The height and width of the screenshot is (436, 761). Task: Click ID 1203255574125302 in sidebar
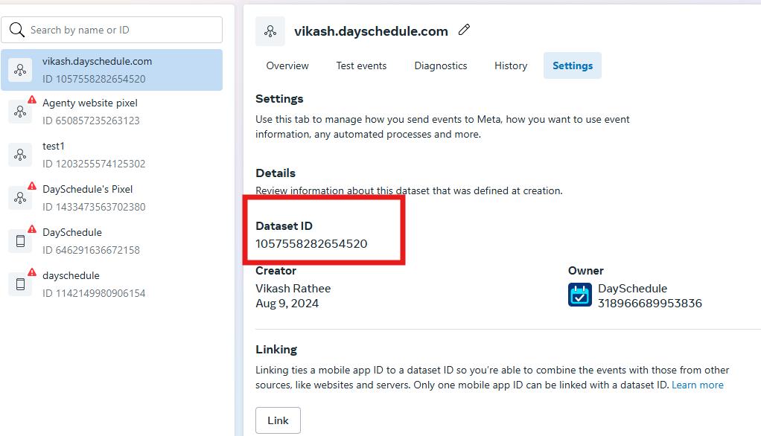(x=94, y=164)
